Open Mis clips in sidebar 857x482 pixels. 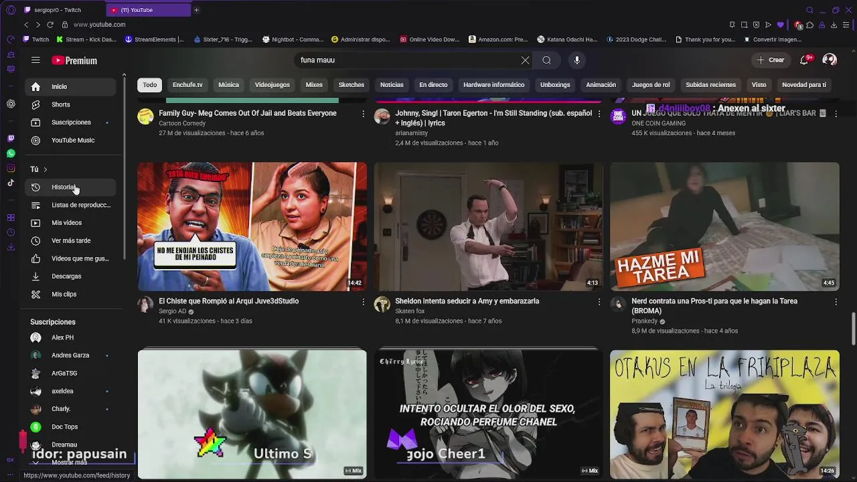[70, 295]
